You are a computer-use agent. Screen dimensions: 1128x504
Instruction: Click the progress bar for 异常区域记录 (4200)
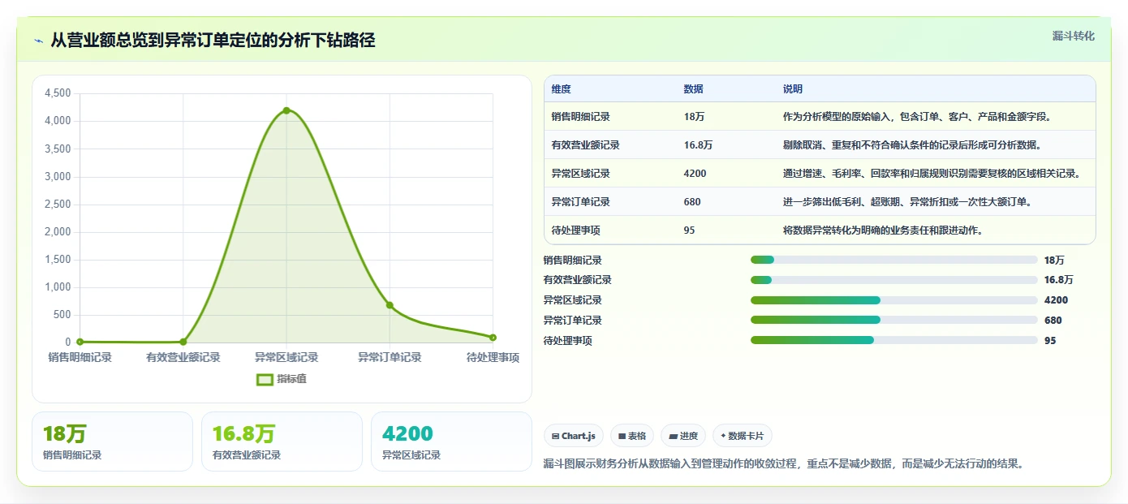[894, 300]
